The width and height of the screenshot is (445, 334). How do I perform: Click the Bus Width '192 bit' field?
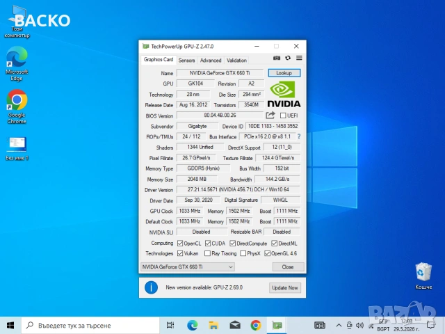tap(282, 168)
